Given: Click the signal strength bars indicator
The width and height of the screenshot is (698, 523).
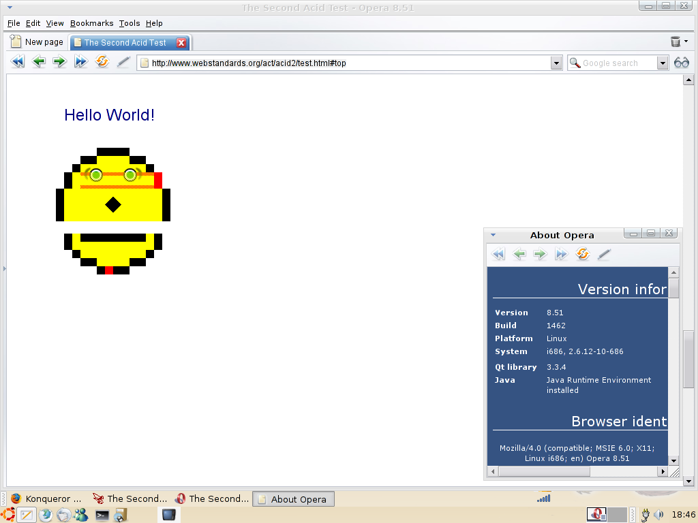Looking at the screenshot, I should (x=544, y=498).
